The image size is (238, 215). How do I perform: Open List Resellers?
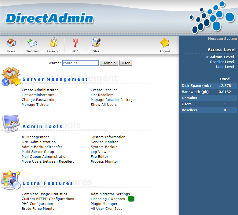102,95
